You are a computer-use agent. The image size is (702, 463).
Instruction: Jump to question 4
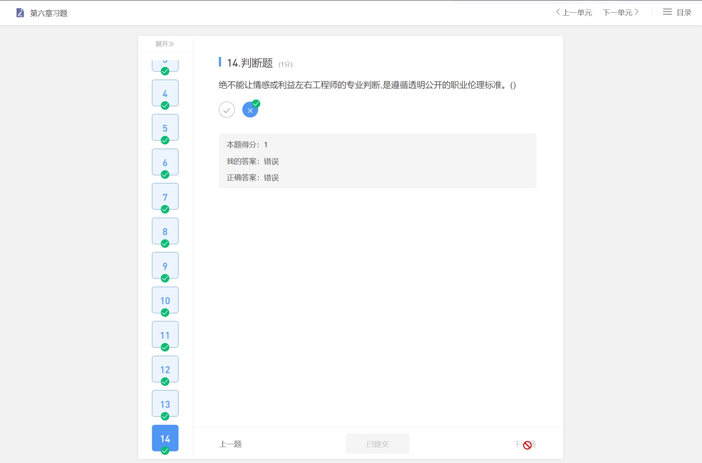tap(165, 93)
